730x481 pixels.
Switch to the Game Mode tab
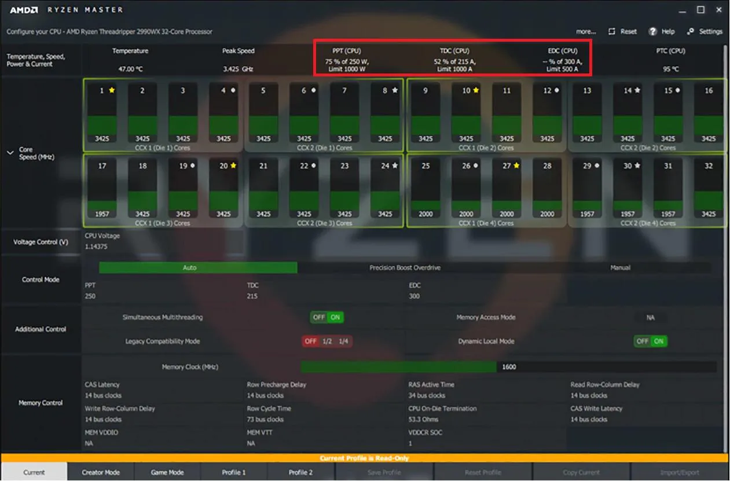pyautogui.click(x=167, y=472)
